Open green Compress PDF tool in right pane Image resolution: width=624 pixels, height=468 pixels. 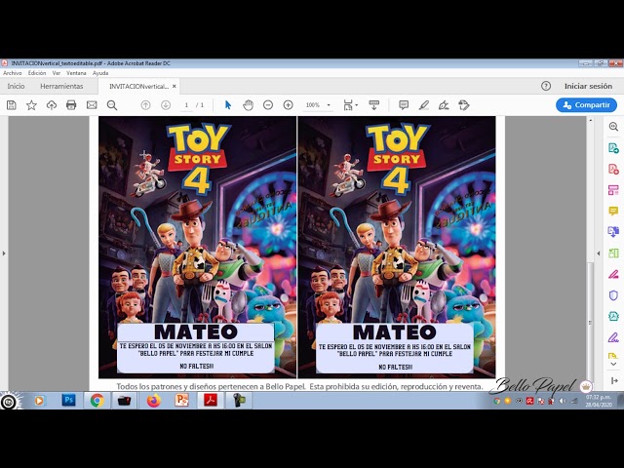pyautogui.click(x=613, y=253)
